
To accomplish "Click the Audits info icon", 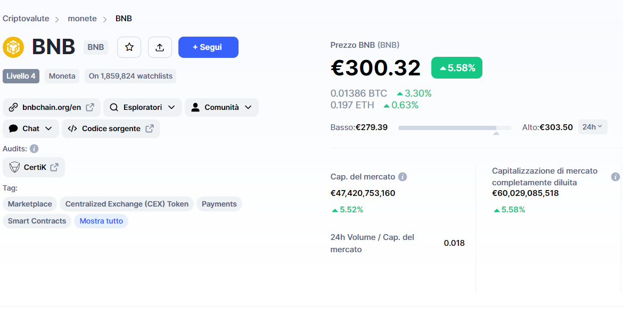I will pos(34,149).
